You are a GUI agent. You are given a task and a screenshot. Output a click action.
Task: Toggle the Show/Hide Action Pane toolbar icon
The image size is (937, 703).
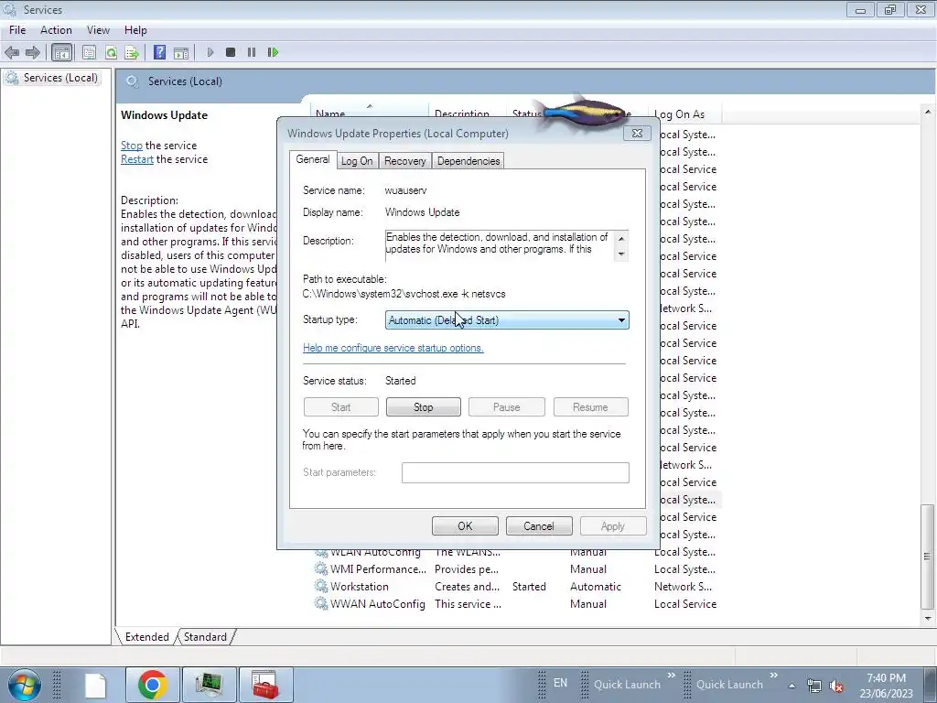[x=181, y=52]
